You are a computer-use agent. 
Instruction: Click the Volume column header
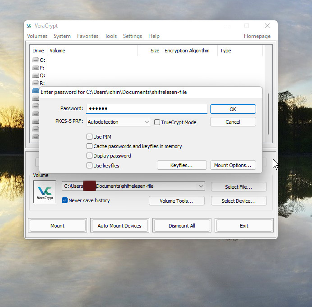coord(92,51)
